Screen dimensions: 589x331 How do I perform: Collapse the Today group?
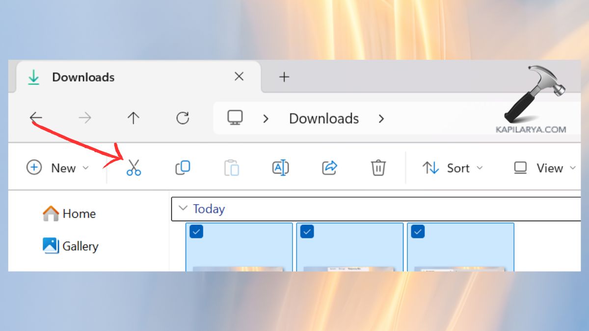tap(183, 208)
